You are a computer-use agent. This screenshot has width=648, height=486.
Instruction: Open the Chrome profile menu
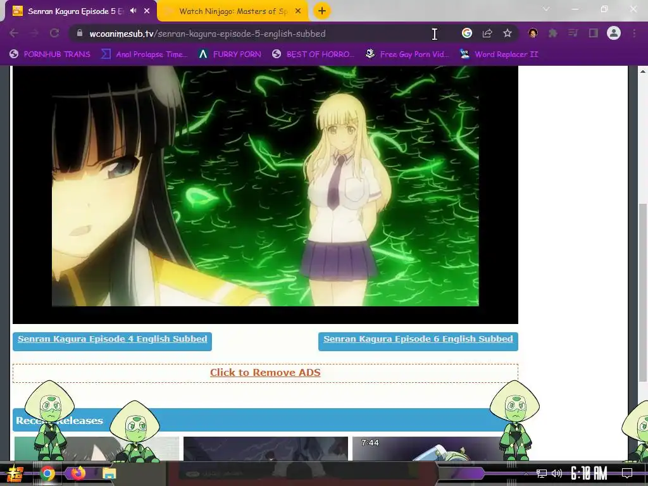click(614, 33)
